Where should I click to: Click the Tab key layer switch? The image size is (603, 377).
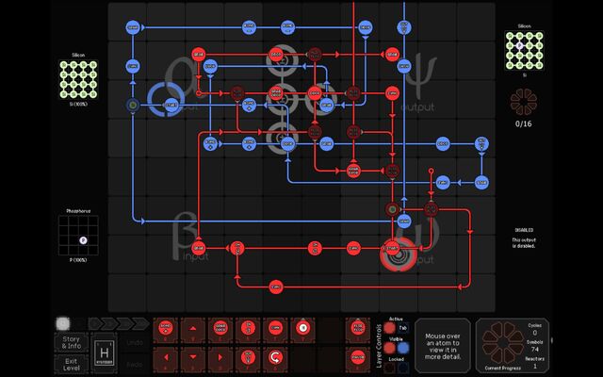tap(402, 328)
